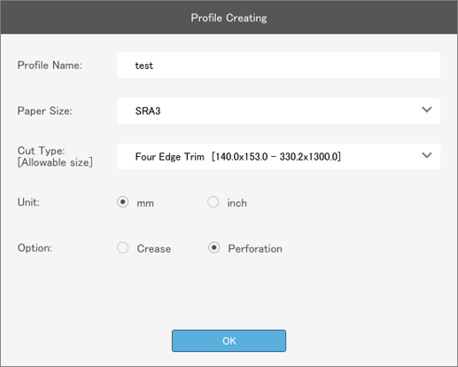
Task: Click the 'mm' label text
Action: tap(145, 203)
